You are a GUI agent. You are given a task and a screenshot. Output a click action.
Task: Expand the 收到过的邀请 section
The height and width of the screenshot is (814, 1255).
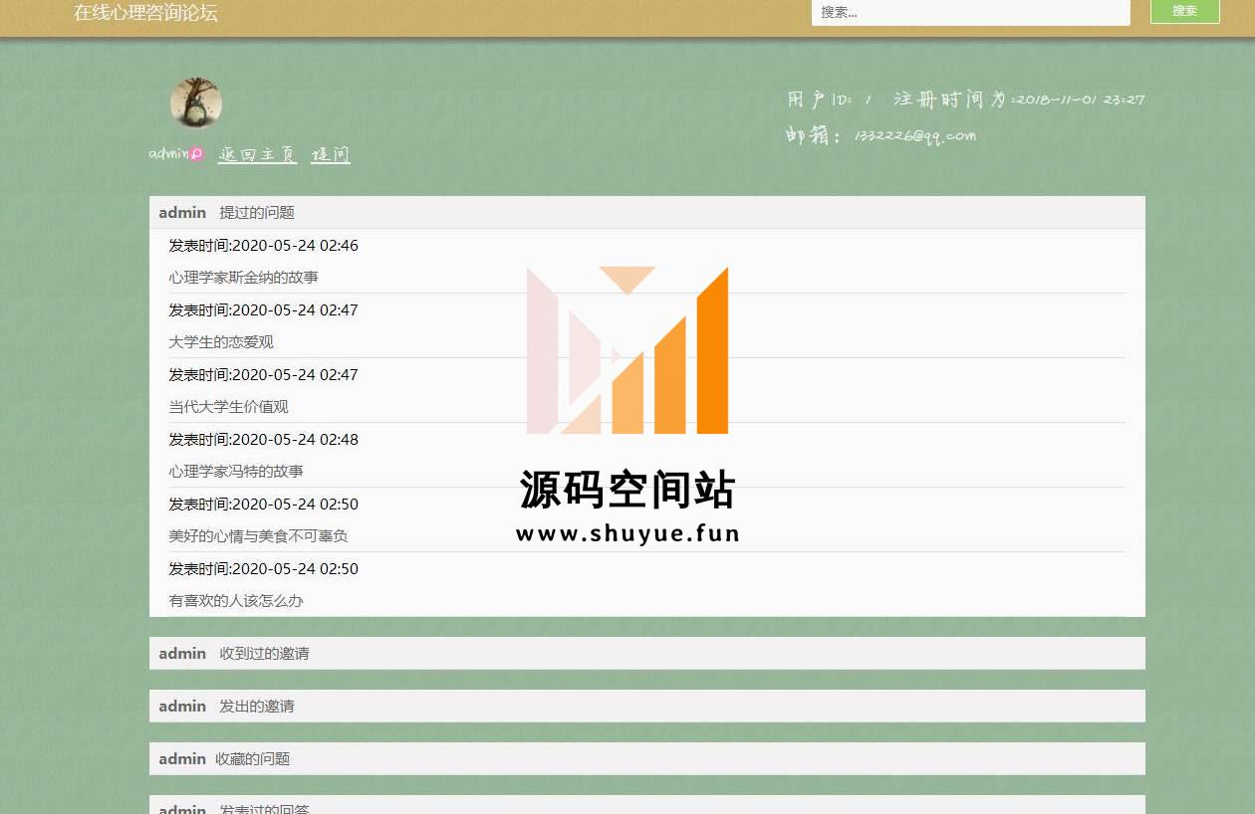(x=647, y=653)
